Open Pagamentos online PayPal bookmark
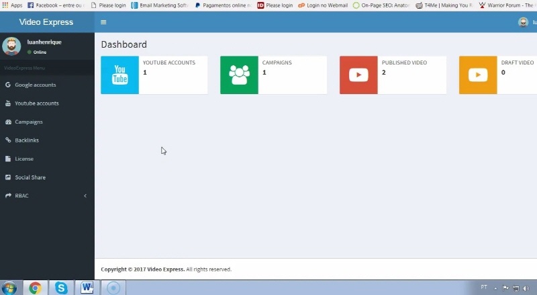The image size is (537, 295). (224, 5)
